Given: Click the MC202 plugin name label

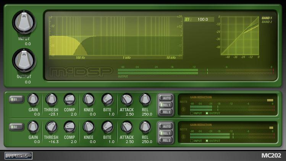Looking at the screenshot, I should (271, 156).
